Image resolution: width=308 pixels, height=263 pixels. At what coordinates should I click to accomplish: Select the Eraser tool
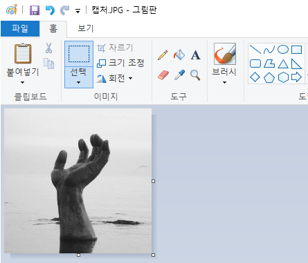(x=163, y=75)
